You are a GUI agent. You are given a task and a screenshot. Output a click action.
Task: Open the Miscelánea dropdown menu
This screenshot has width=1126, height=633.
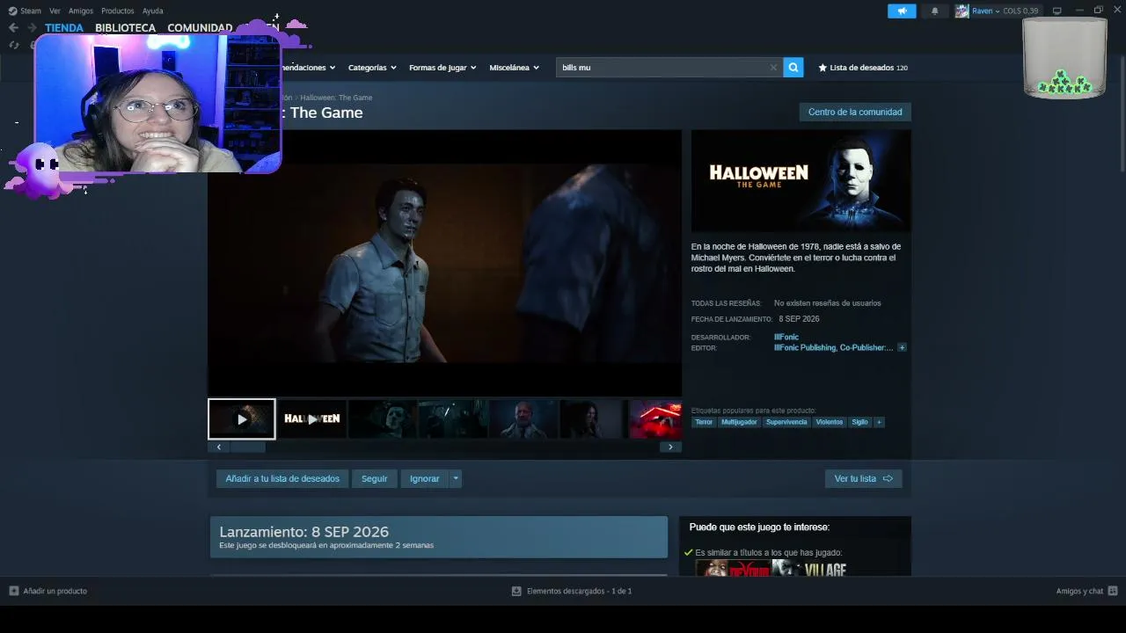(514, 68)
